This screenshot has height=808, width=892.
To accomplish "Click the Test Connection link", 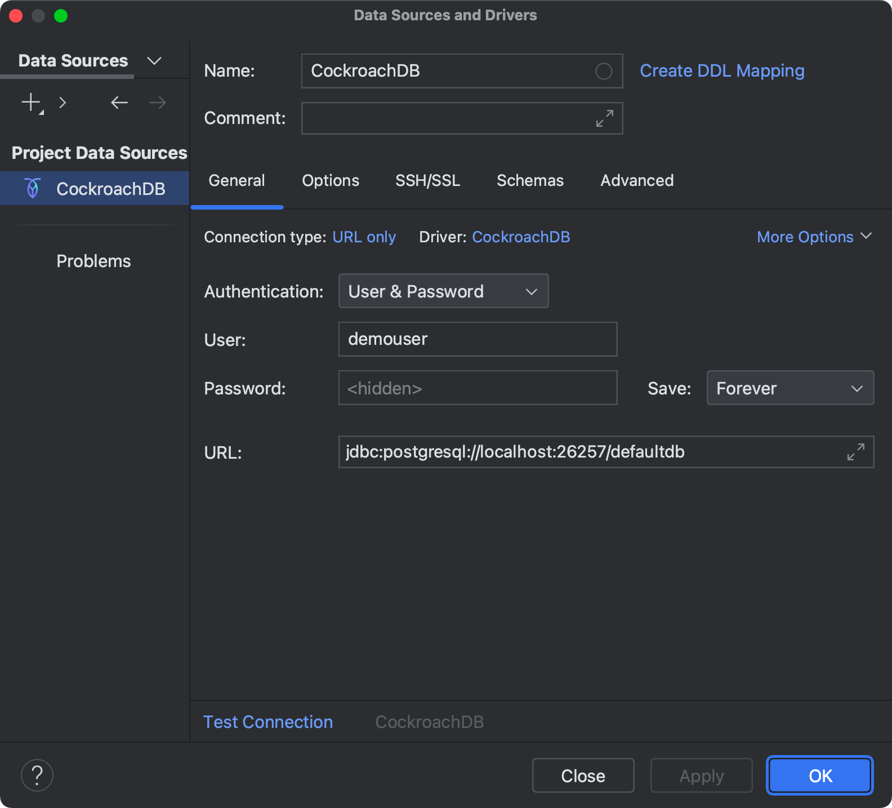I will click(x=268, y=722).
